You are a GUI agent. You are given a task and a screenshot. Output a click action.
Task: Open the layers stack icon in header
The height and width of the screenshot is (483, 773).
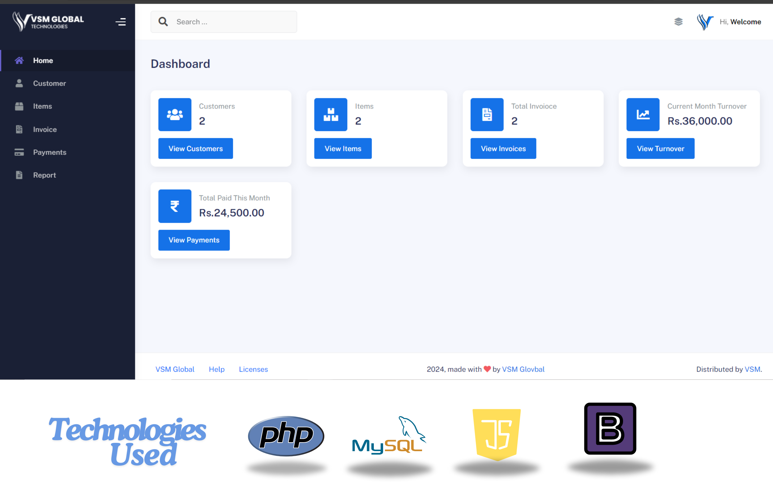click(x=678, y=22)
